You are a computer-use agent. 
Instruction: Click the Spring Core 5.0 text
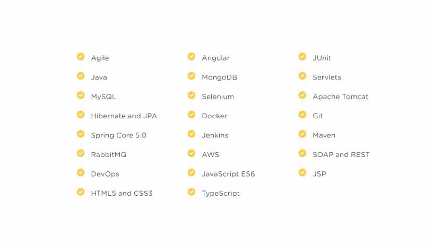click(118, 135)
